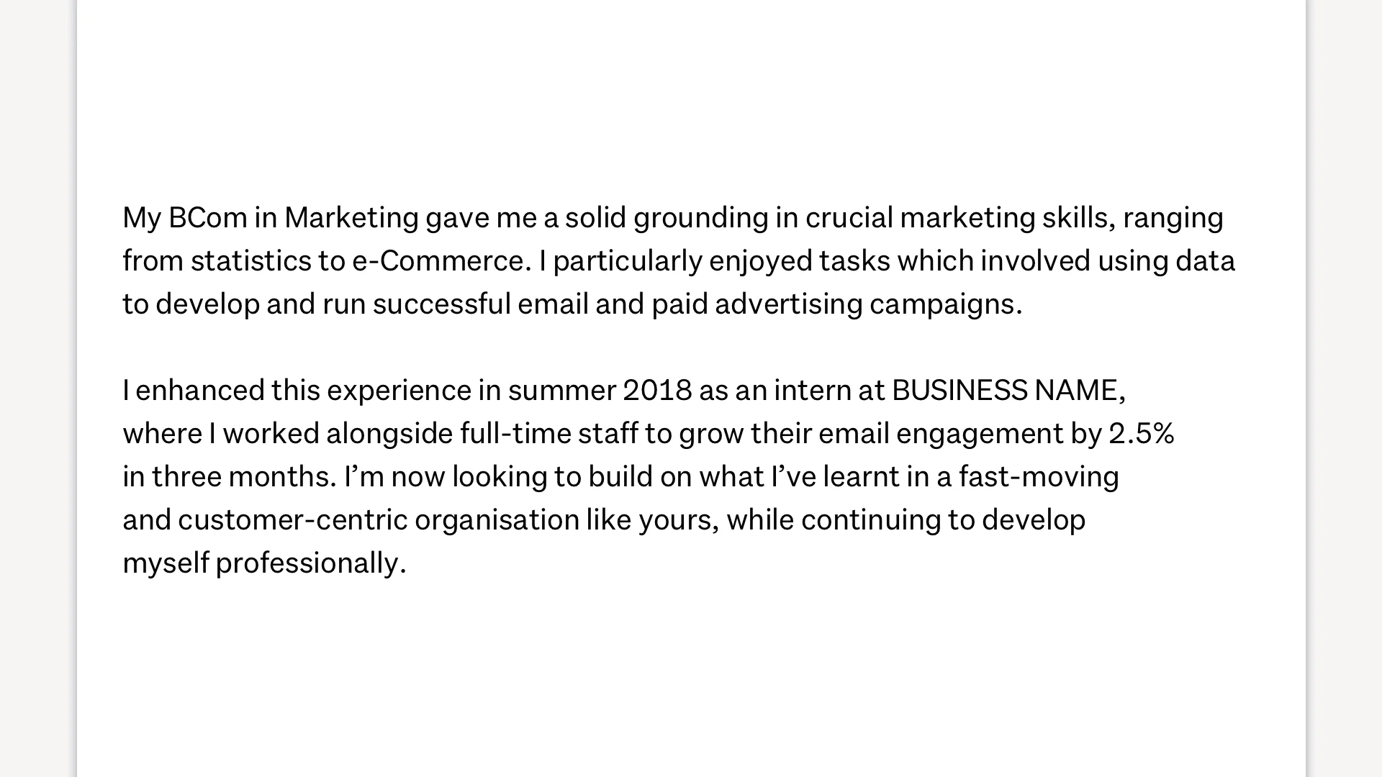The width and height of the screenshot is (1382, 777).
Task: Place cursor on the word summer
Action: click(561, 391)
